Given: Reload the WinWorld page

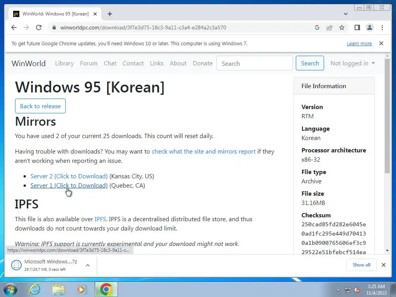Looking at the screenshot, I should (x=39, y=27).
